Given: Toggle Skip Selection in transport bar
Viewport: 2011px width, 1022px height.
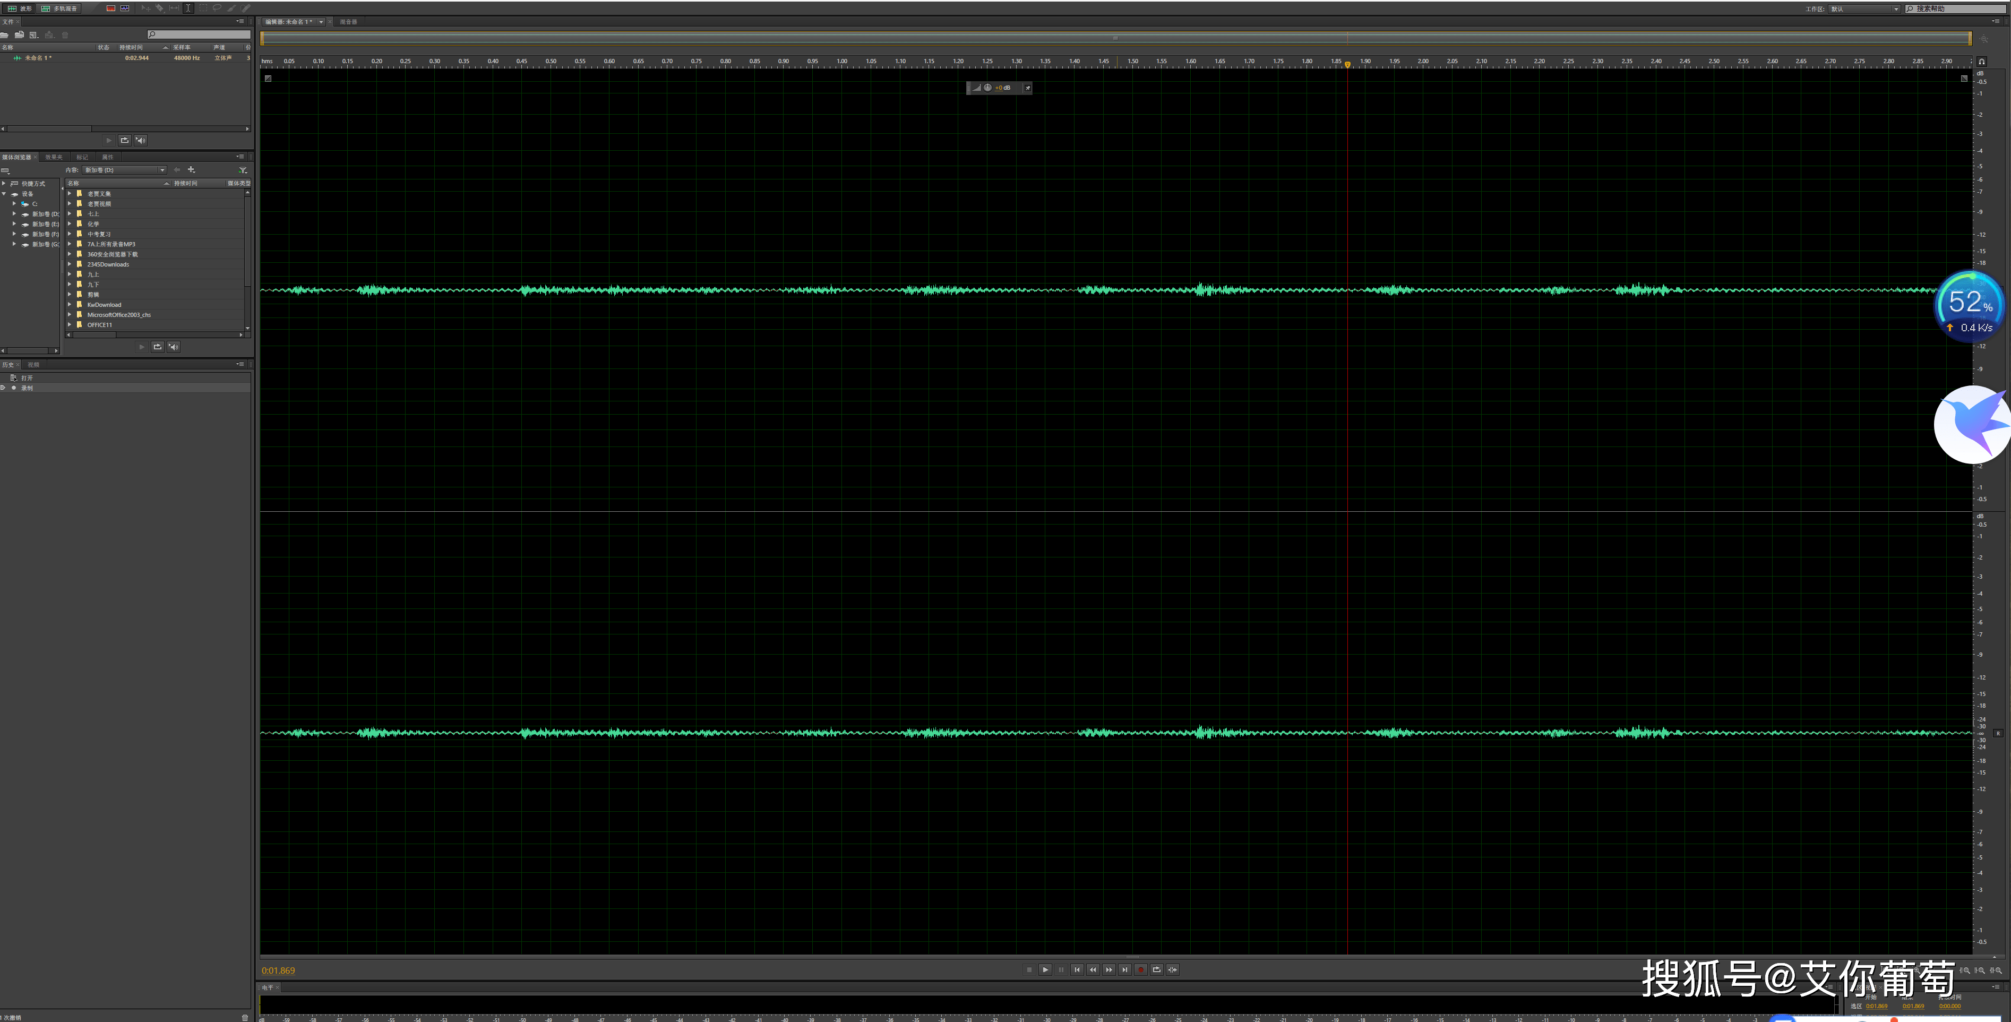Looking at the screenshot, I should (1173, 969).
